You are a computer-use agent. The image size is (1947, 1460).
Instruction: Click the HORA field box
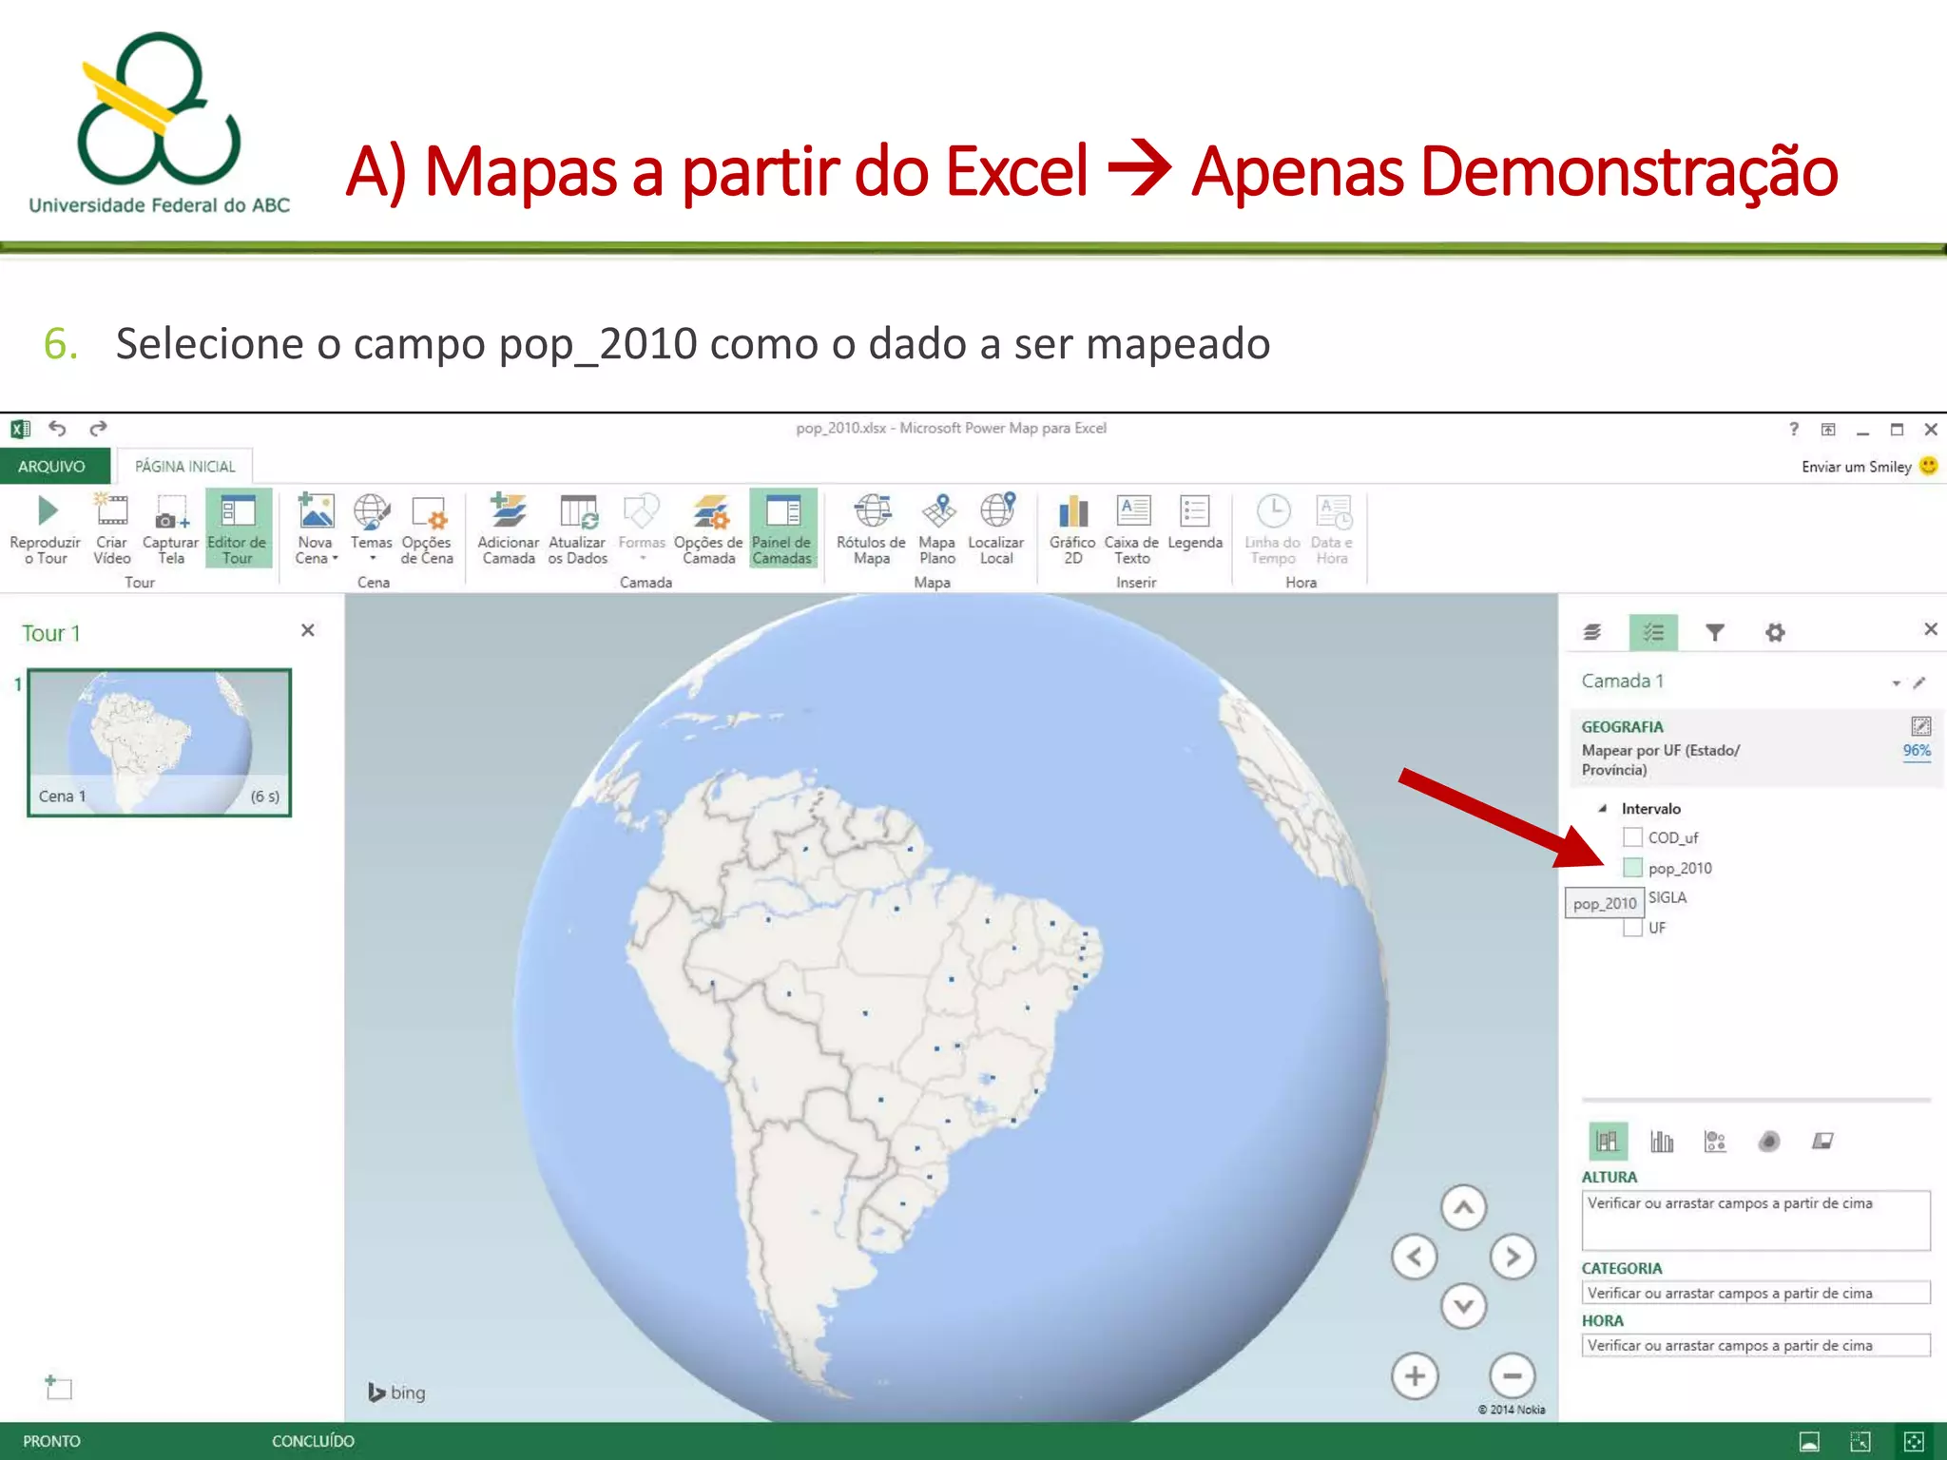pos(1756,1345)
